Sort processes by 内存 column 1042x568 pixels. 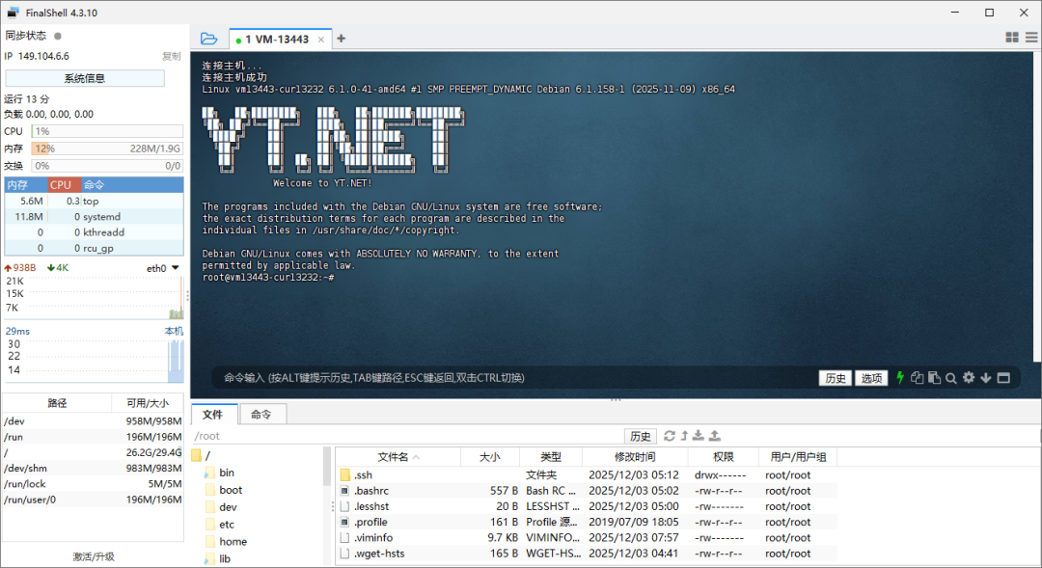[x=26, y=185]
